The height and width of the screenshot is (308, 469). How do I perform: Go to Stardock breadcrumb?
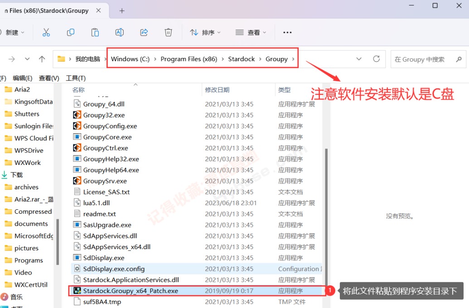(242, 59)
